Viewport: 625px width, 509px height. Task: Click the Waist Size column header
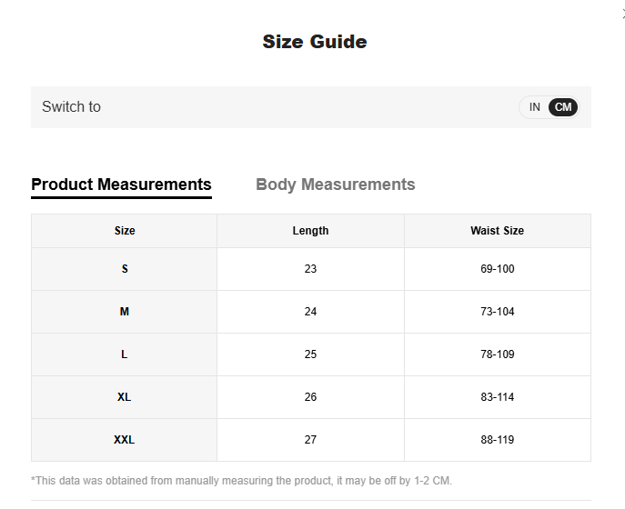coord(497,231)
